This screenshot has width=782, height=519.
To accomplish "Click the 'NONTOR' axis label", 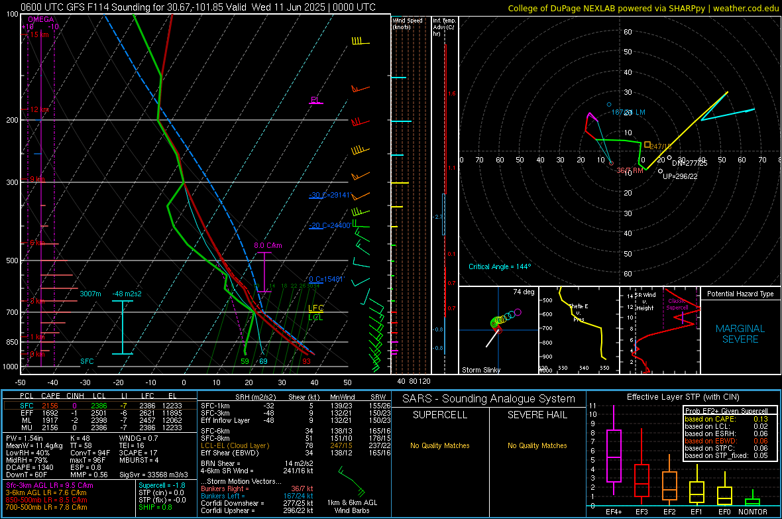I will tap(753, 512).
